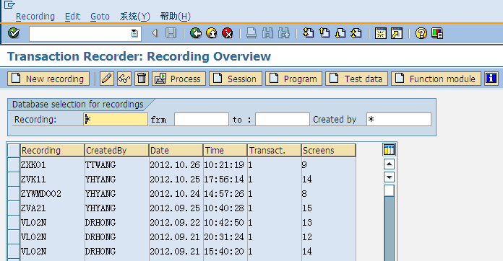Click the Time column header
The image size is (503, 261).
pyautogui.click(x=225, y=151)
